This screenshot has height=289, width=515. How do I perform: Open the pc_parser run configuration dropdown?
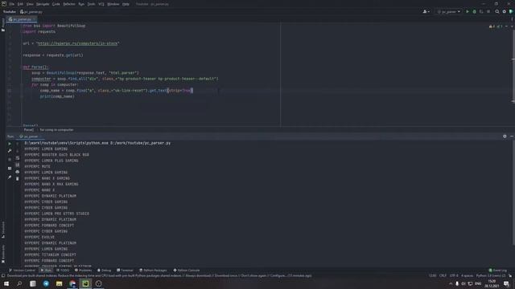tap(449, 12)
